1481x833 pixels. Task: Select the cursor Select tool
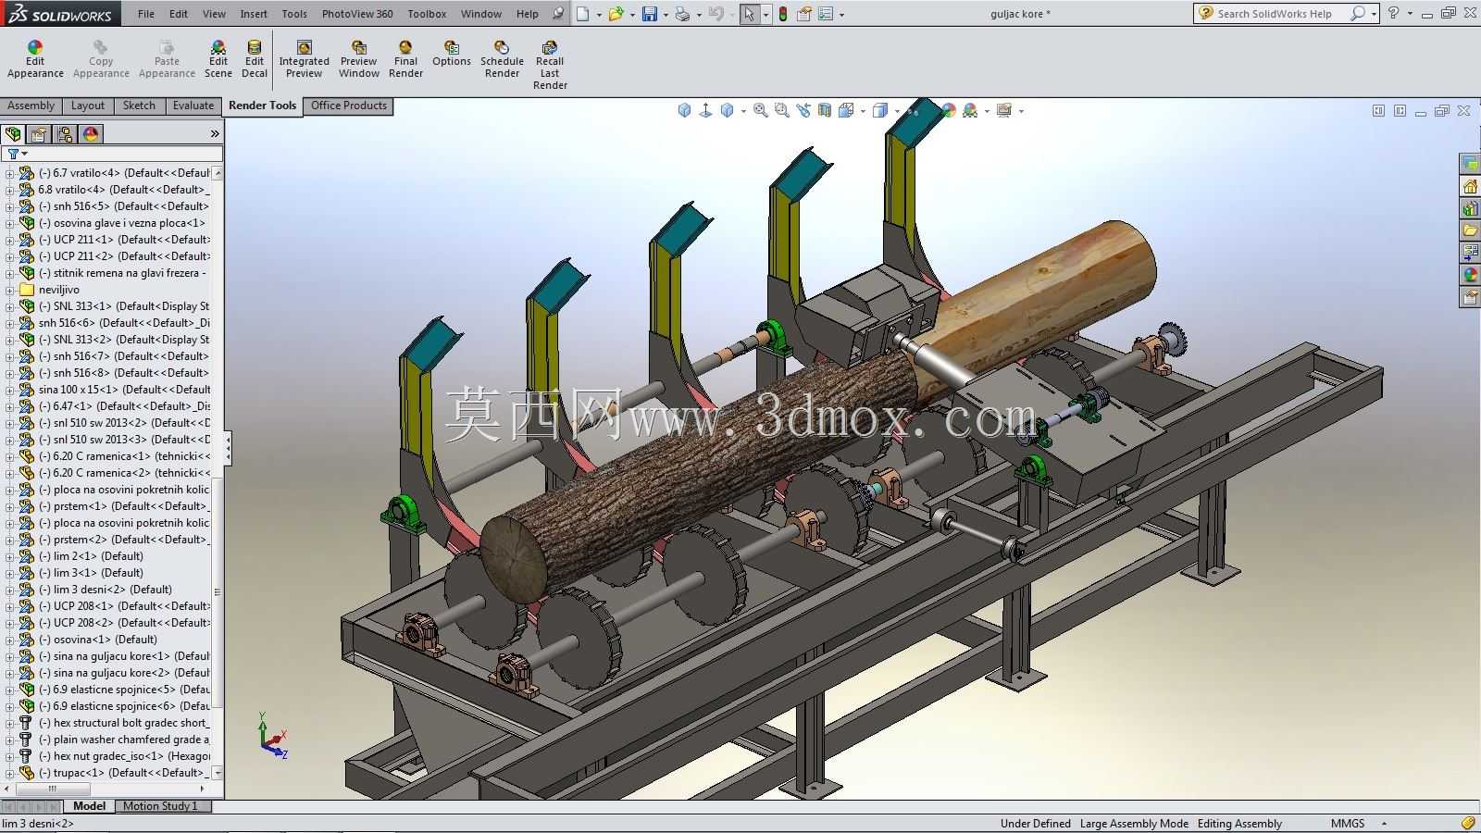tap(750, 14)
